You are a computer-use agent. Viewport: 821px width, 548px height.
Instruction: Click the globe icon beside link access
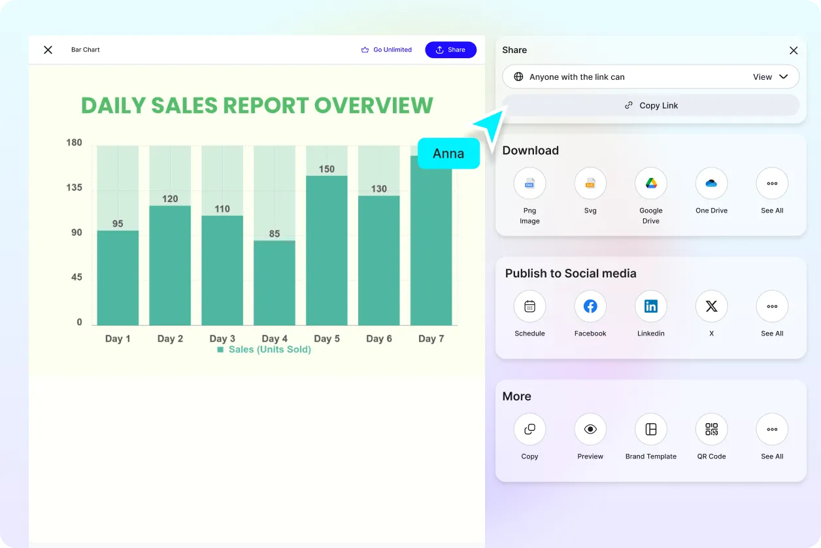[x=518, y=77]
